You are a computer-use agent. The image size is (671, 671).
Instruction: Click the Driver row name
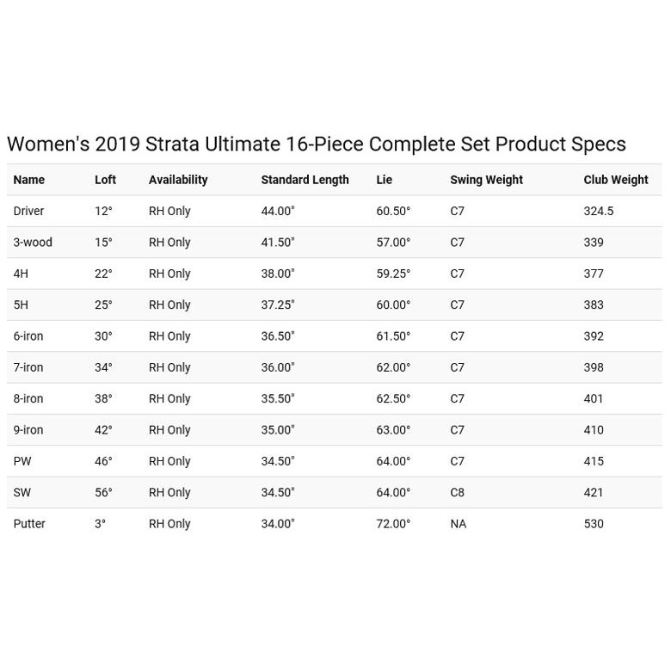click(28, 211)
